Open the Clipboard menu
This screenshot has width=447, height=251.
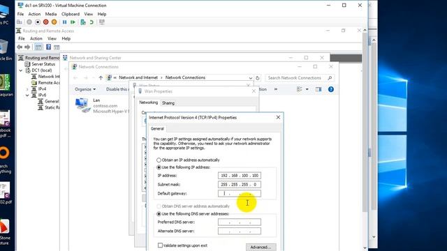71,14
